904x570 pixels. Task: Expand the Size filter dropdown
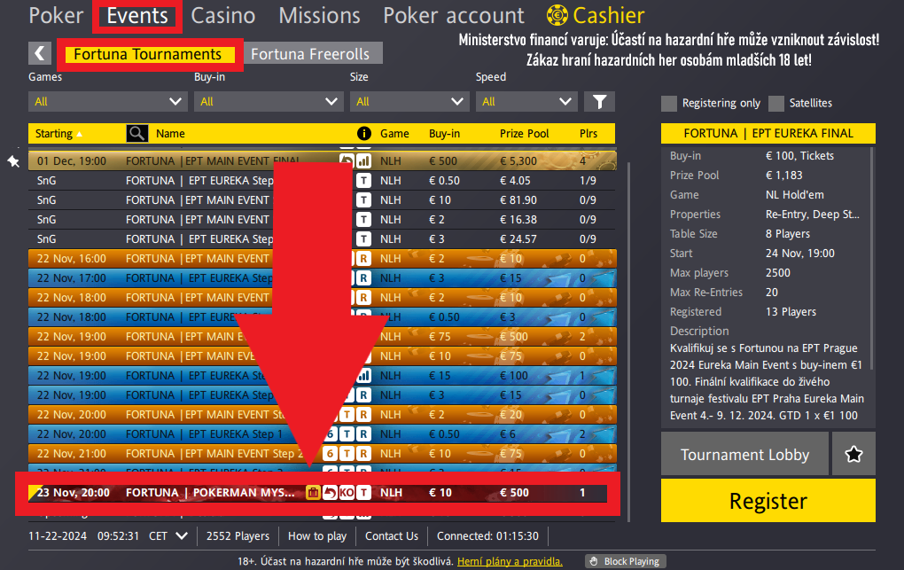click(x=410, y=102)
